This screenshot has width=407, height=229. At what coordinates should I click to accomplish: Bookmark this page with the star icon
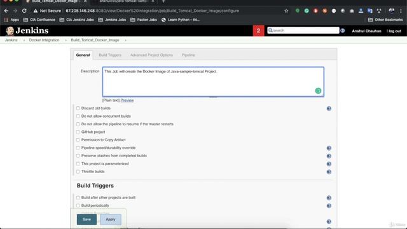coord(286,11)
